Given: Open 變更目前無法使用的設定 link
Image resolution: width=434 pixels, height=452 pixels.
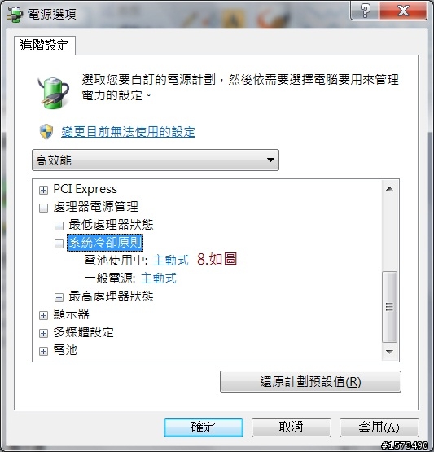Looking at the screenshot, I should [128, 132].
